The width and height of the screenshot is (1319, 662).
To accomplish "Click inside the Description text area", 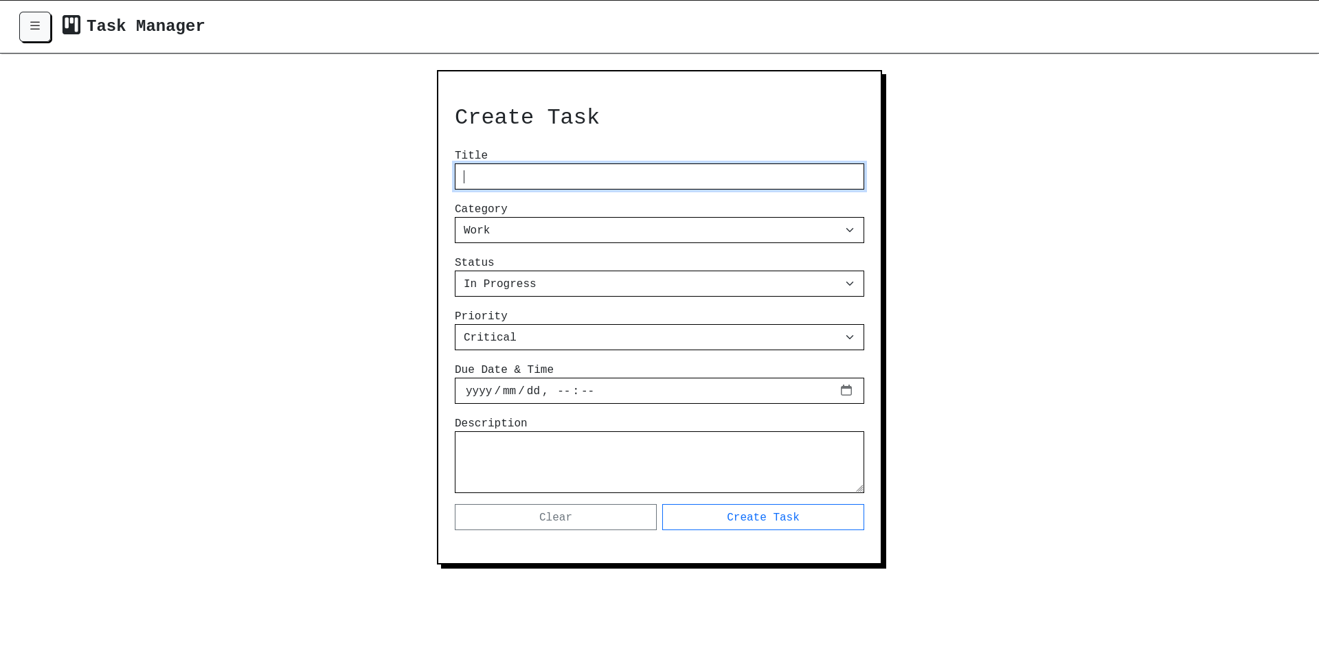I will (659, 461).
